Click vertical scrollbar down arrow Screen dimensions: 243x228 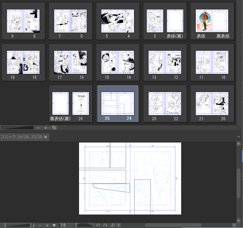coord(239,221)
